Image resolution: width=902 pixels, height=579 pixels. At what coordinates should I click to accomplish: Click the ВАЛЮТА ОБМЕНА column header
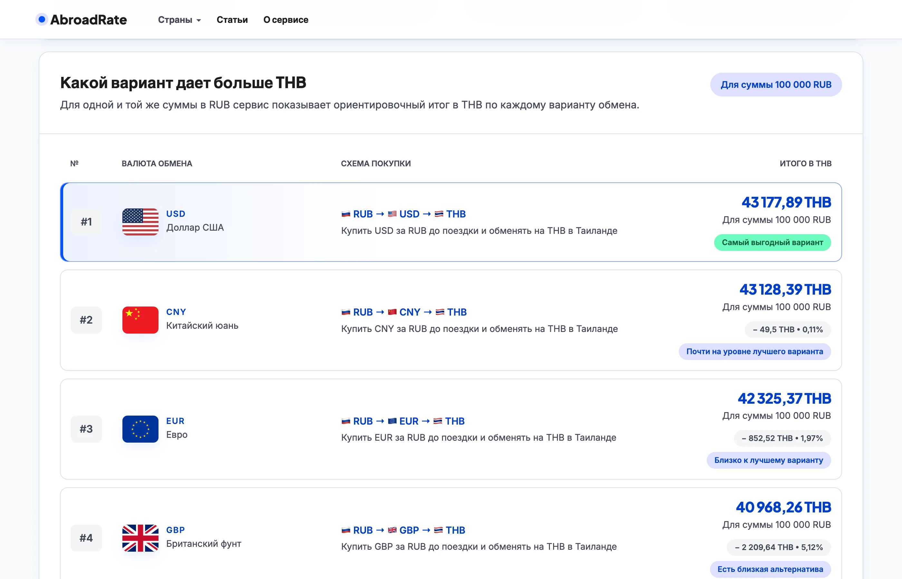pos(157,163)
